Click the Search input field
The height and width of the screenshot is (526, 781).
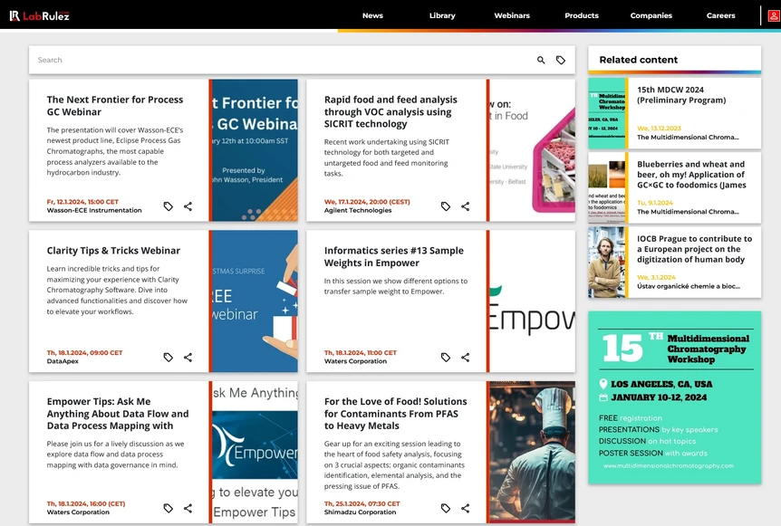tap(282, 61)
